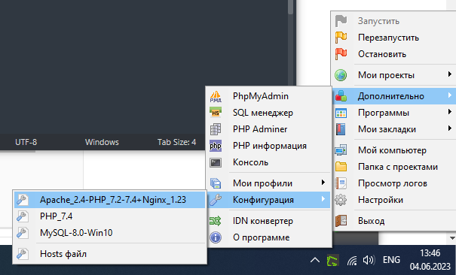Click the book icon beside Мои закладки
The height and width of the screenshot is (275, 456).
[341, 129]
